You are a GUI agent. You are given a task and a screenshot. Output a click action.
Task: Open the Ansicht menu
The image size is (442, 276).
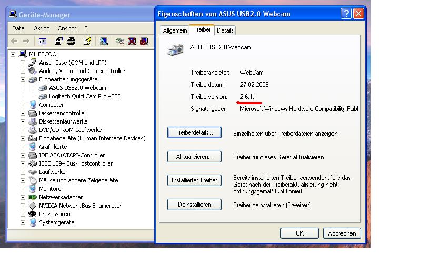67,28
